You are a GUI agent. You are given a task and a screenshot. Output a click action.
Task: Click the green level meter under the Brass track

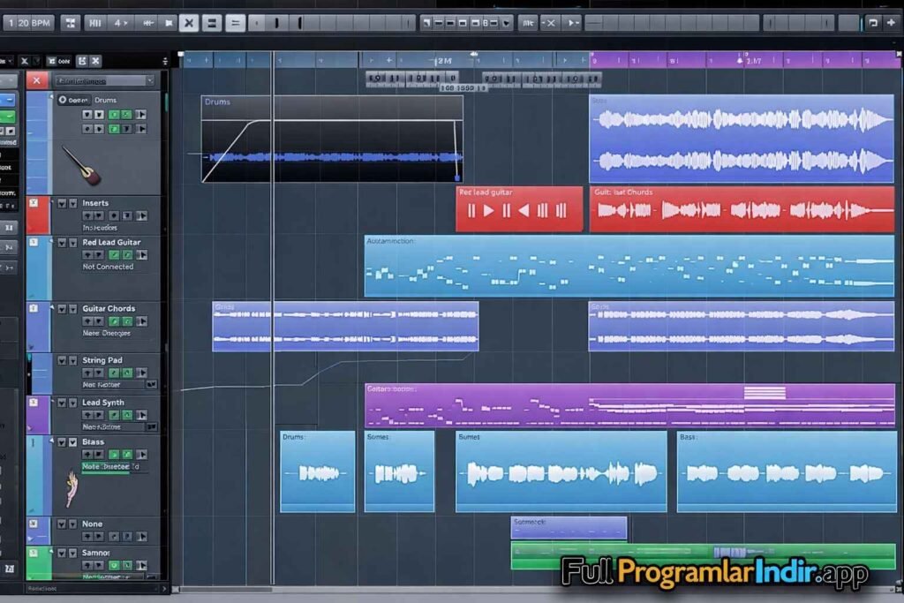105,473
